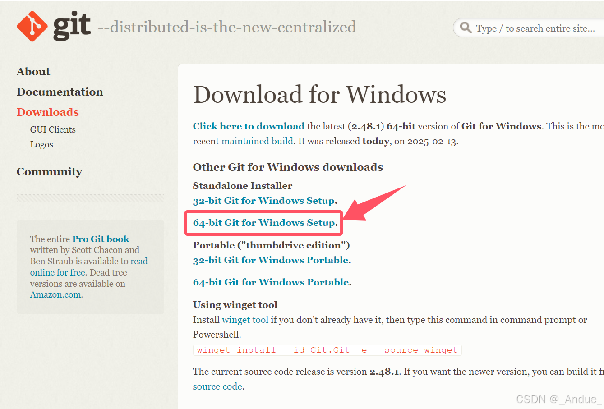The image size is (604, 409).
Task: Open the Amazon.com link
Action: tap(55, 294)
